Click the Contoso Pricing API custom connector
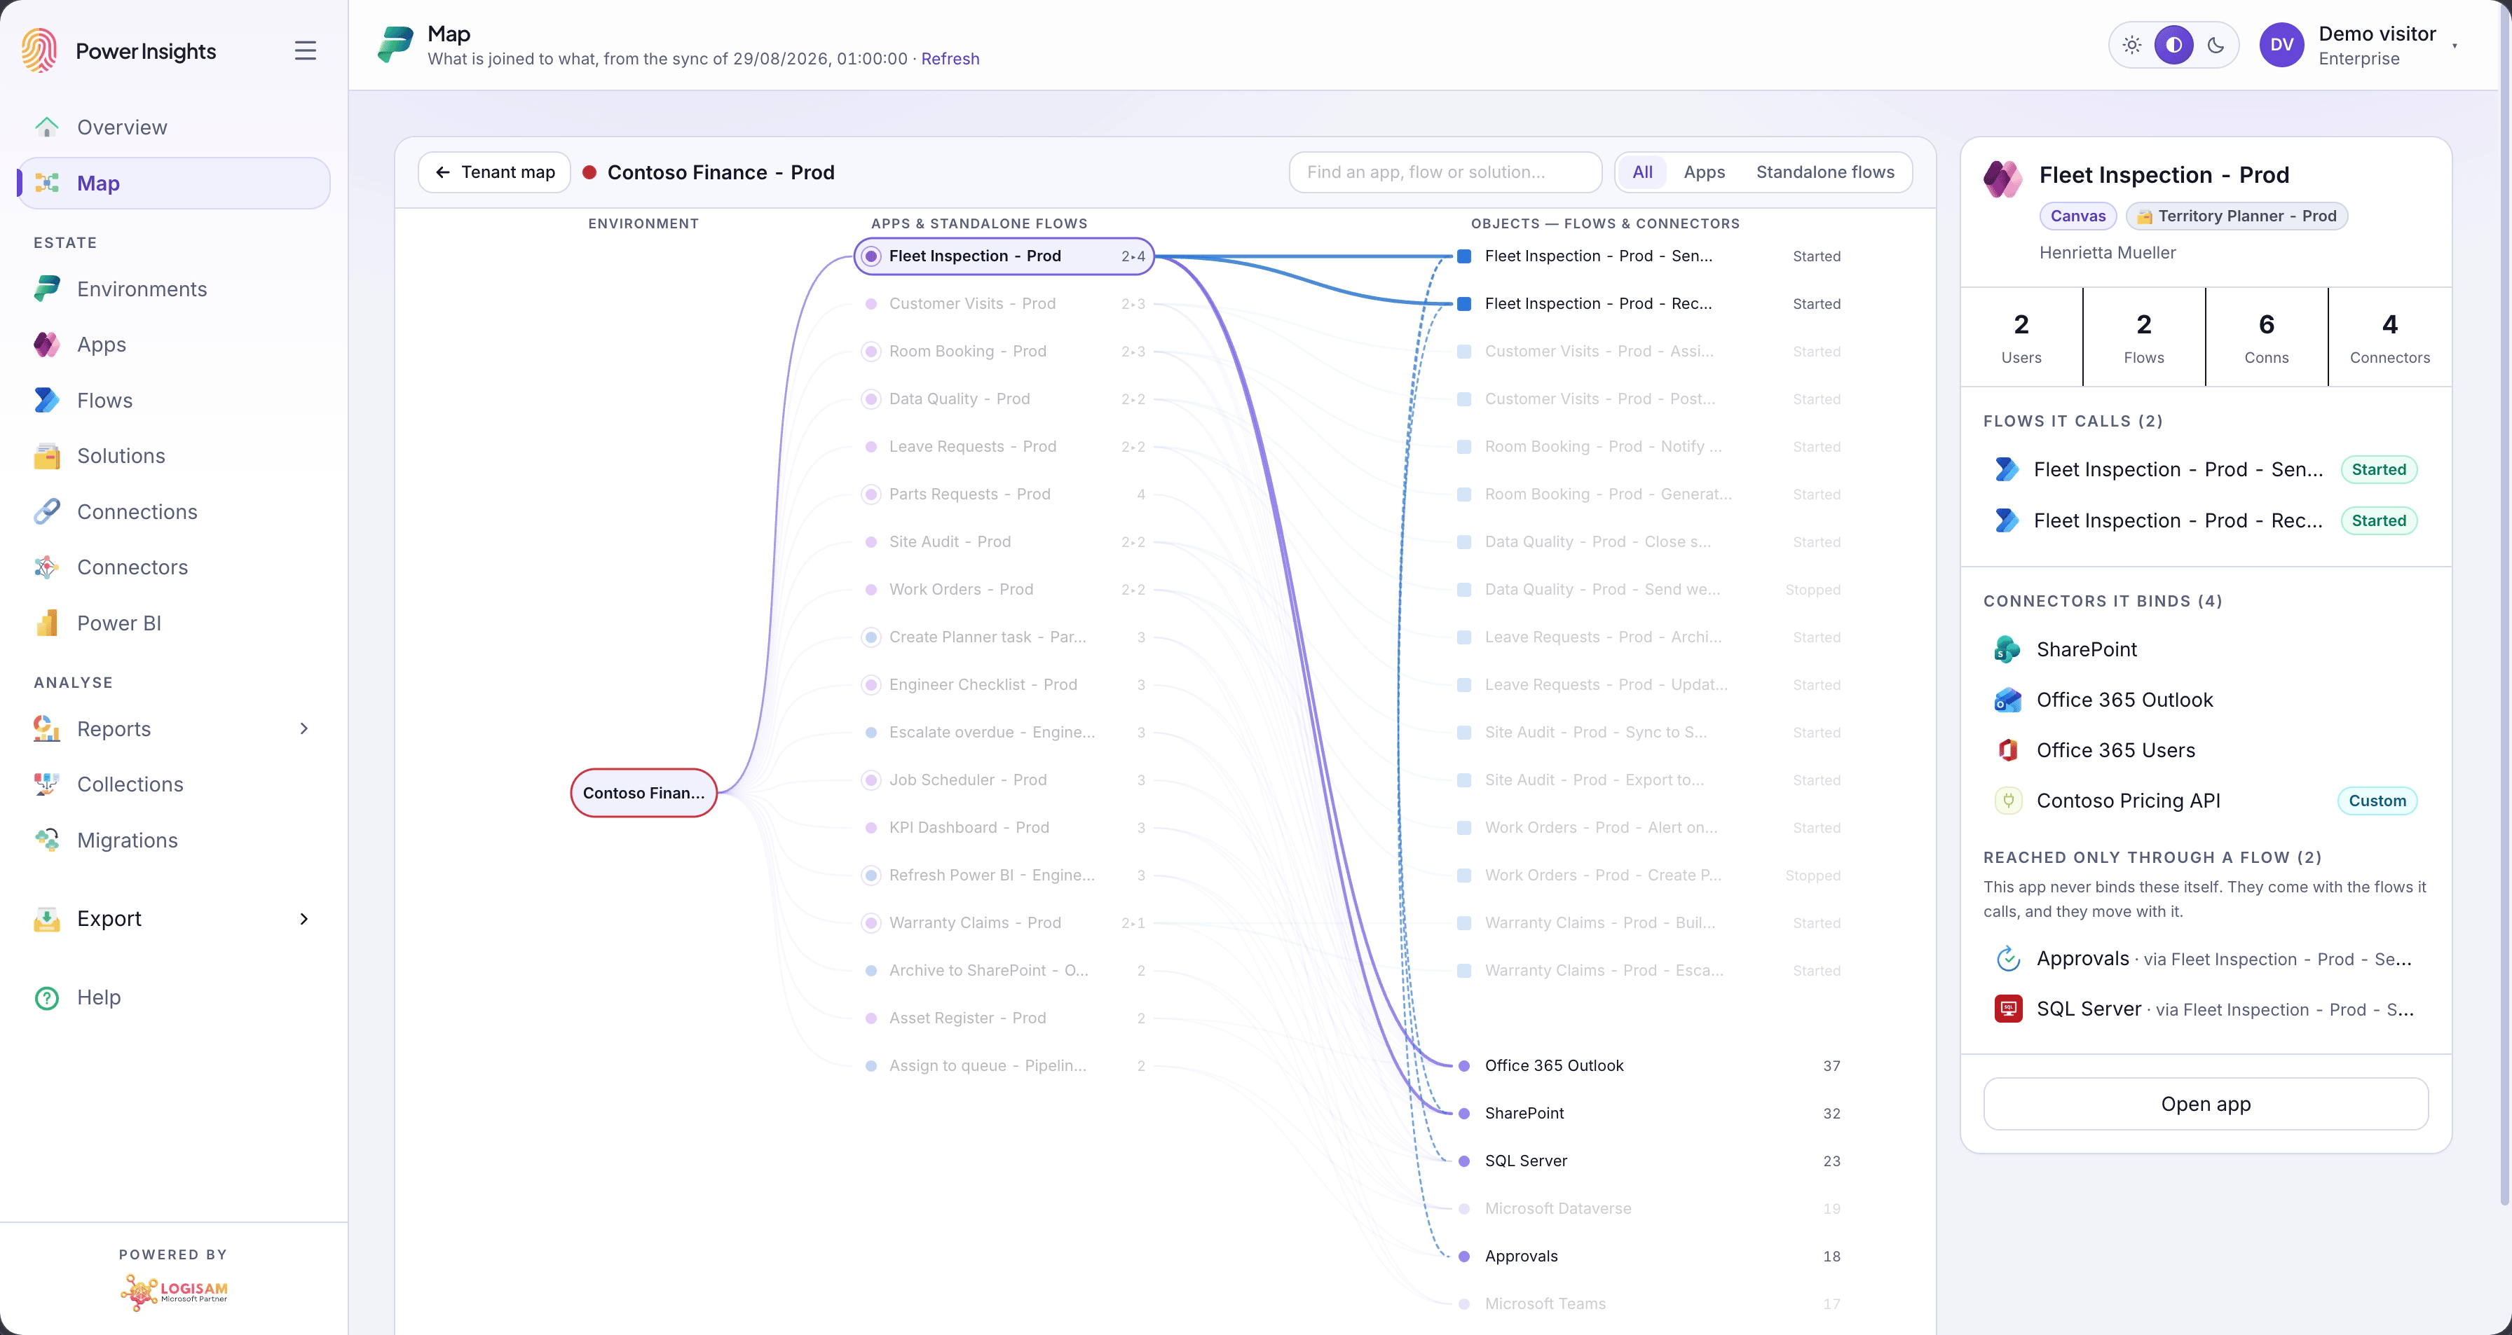Screen dimensions: 2512x1335 click(2205, 801)
